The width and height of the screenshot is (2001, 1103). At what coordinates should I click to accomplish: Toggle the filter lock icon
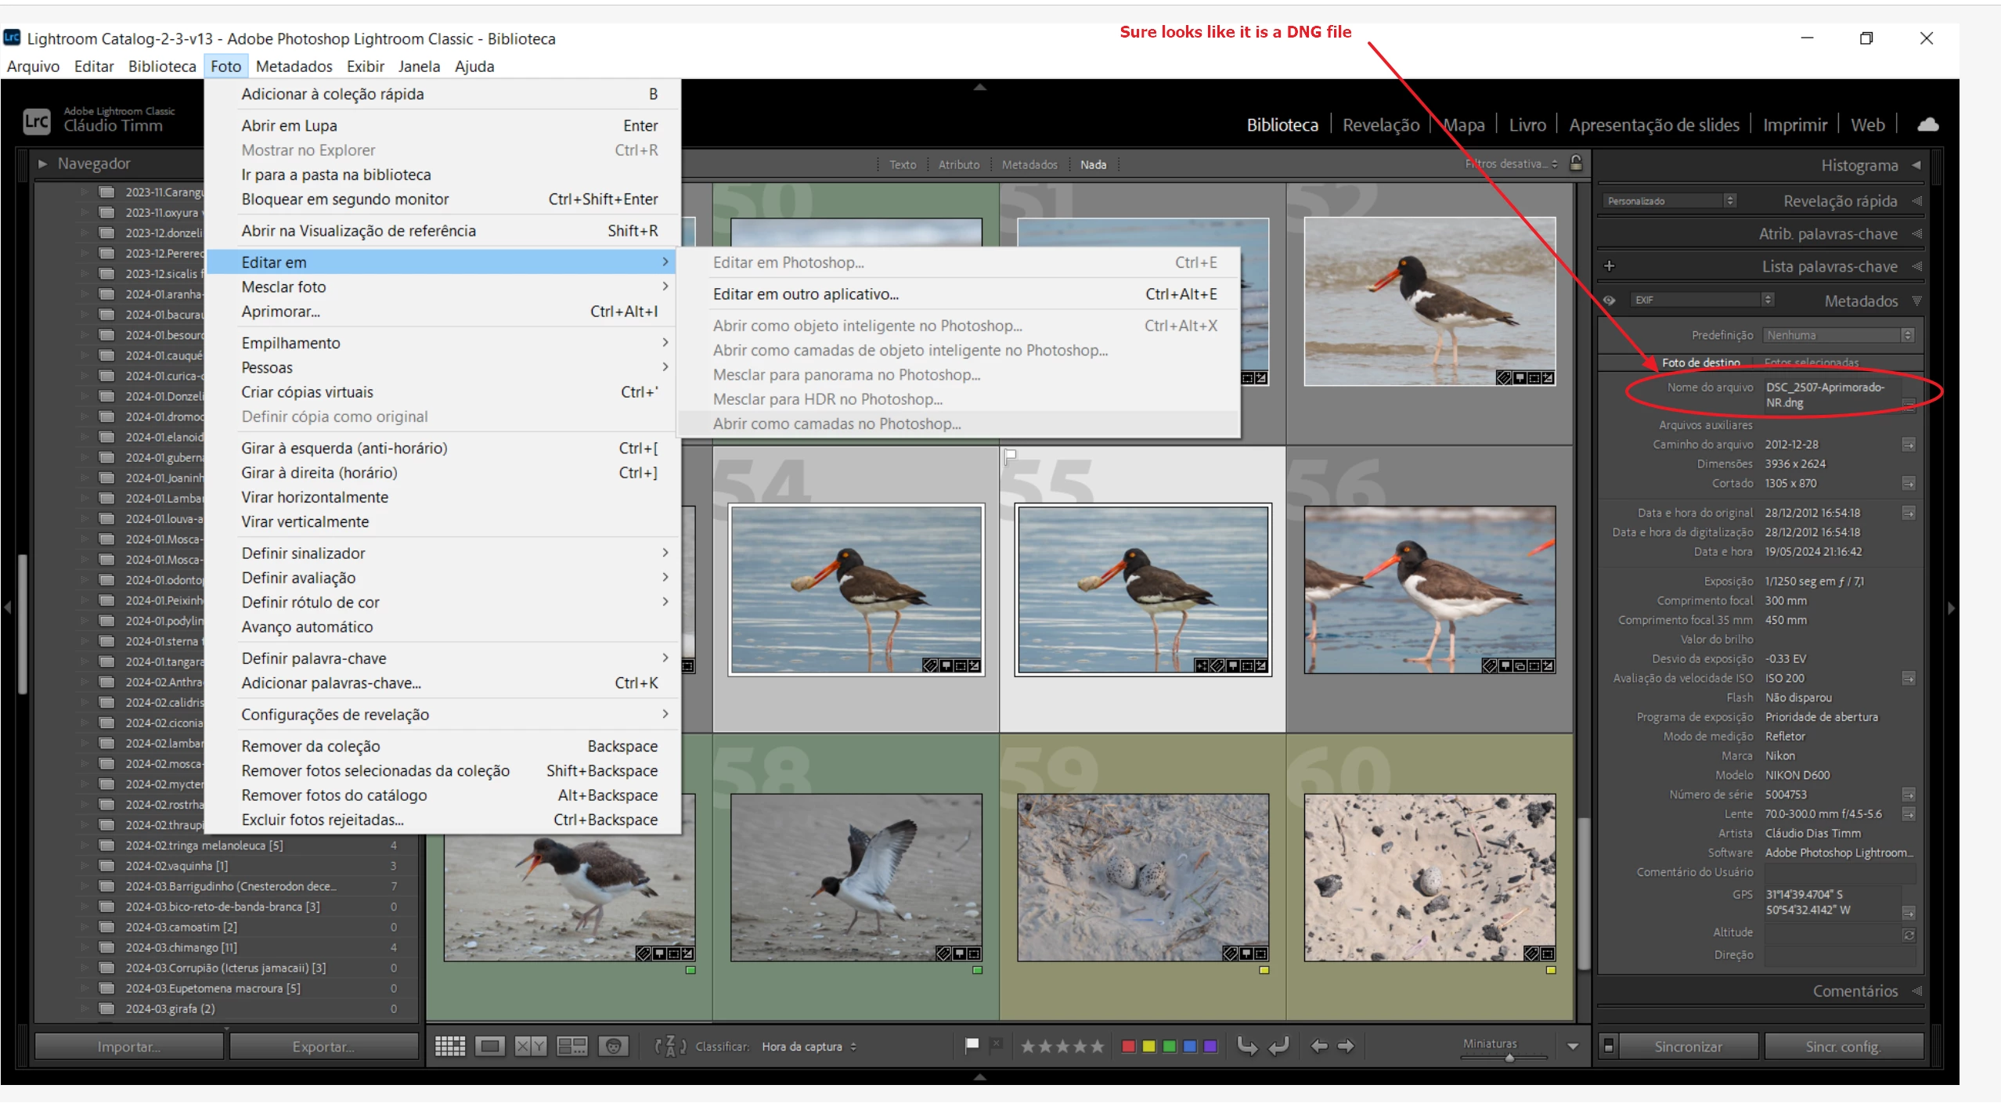[x=1576, y=163]
